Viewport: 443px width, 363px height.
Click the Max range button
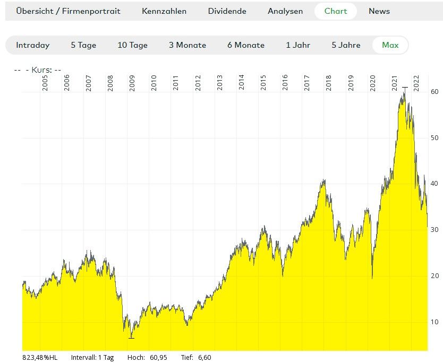point(390,45)
